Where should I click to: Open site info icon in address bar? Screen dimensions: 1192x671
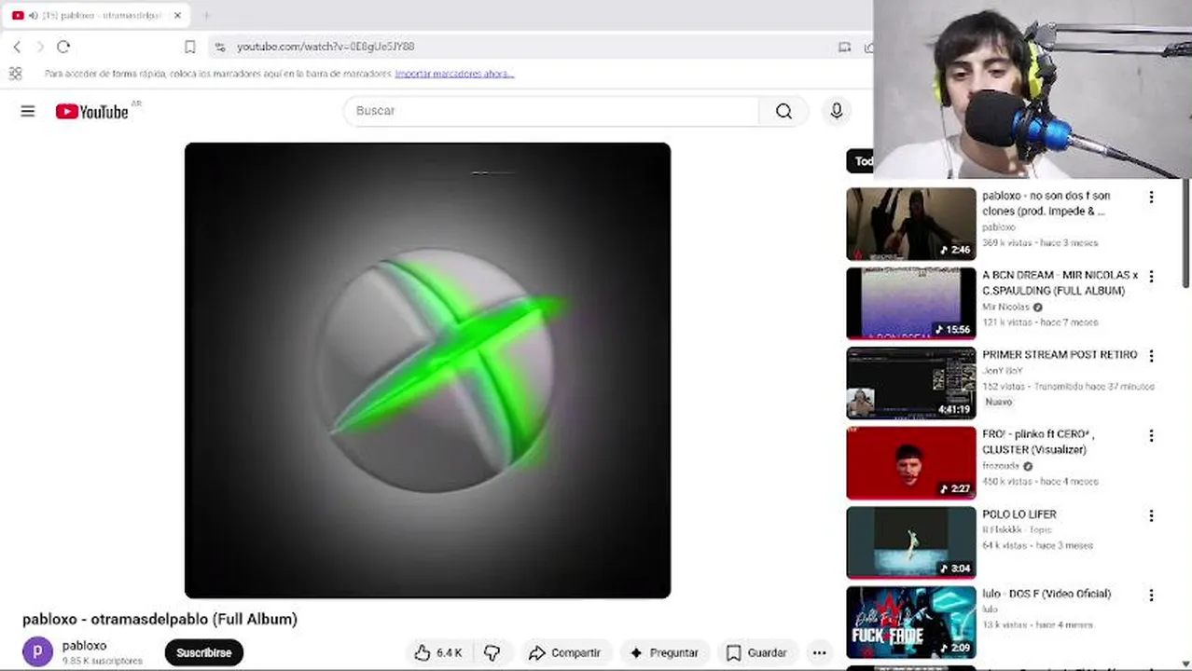[220, 47]
